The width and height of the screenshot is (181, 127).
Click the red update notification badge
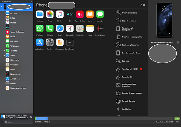[x=141, y=69]
